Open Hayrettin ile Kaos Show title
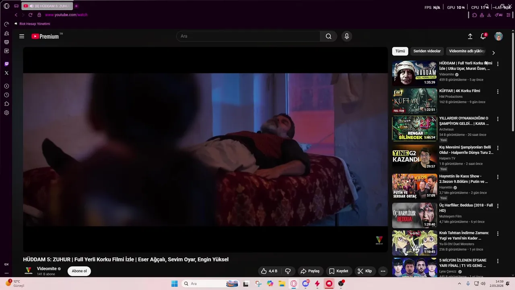Viewport: 515px width, 290px height. click(x=463, y=179)
